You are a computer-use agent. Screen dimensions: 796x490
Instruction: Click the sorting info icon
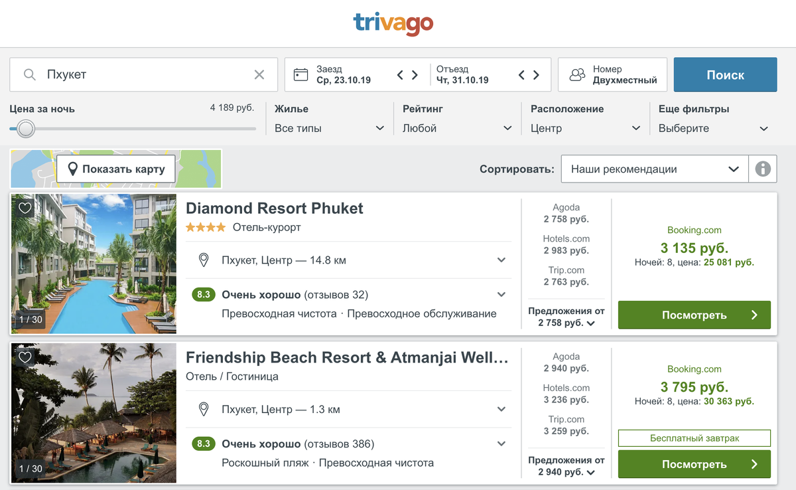pos(763,169)
